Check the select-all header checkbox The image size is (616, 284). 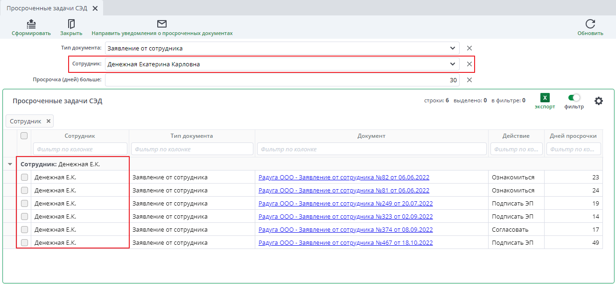click(x=24, y=136)
